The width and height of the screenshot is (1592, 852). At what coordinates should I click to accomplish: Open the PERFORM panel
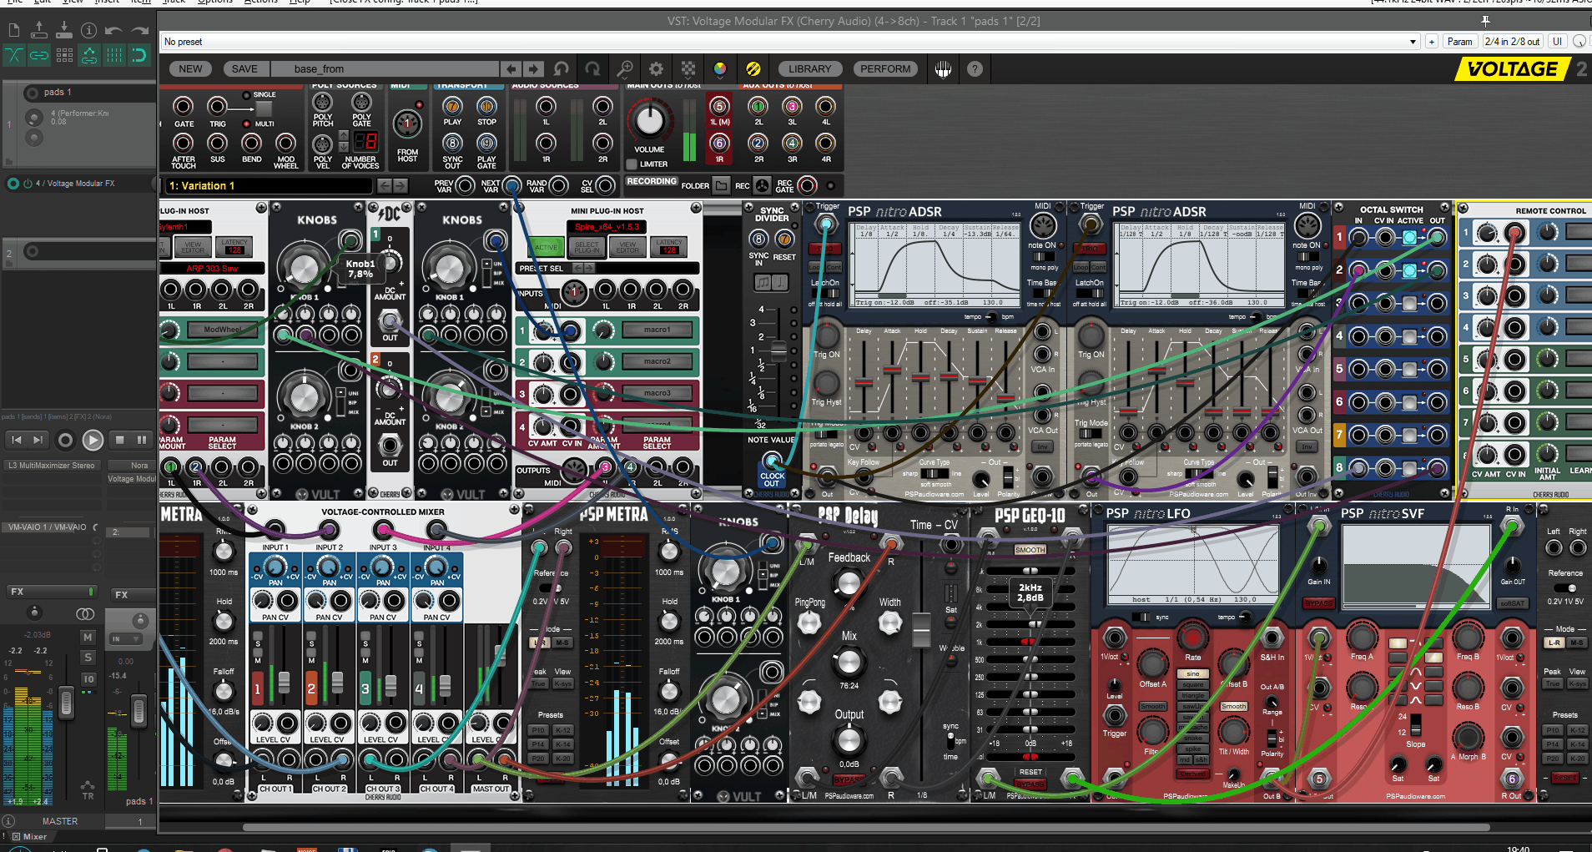[885, 69]
